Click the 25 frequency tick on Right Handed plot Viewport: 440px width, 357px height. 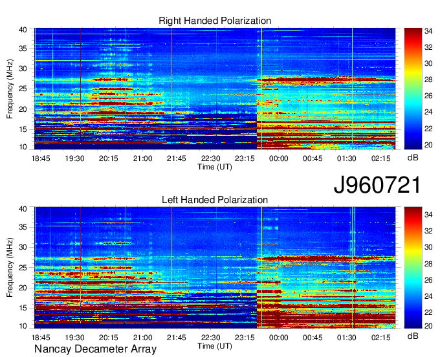click(23, 89)
